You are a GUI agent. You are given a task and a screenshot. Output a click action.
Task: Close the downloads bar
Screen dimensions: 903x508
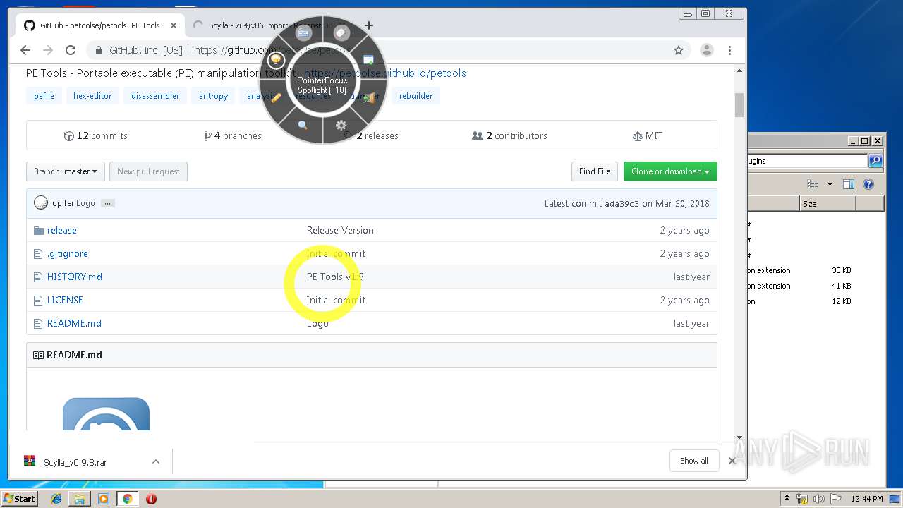(732, 461)
